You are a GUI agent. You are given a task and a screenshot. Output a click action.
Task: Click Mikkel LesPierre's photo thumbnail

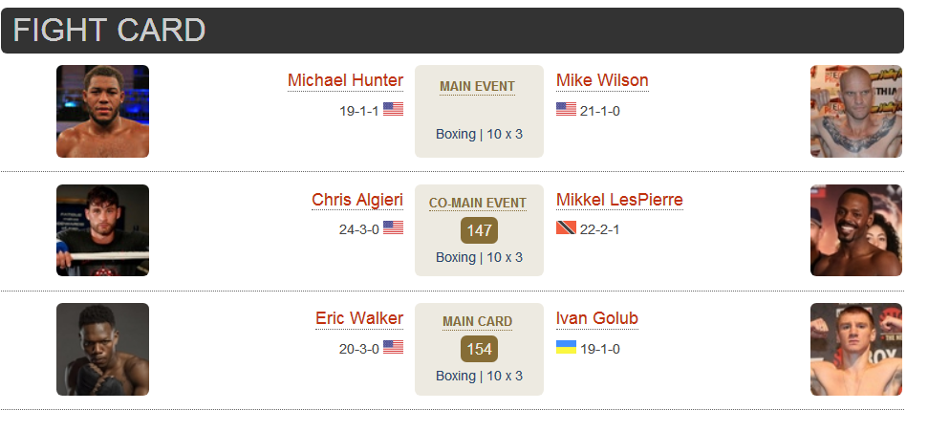855,230
